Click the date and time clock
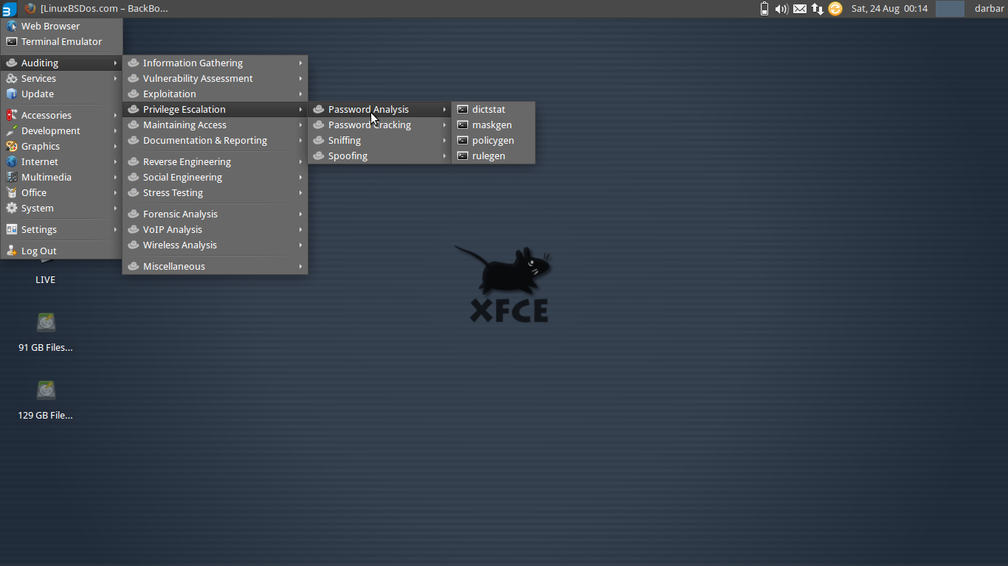This screenshot has width=1008, height=566. point(889,9)
